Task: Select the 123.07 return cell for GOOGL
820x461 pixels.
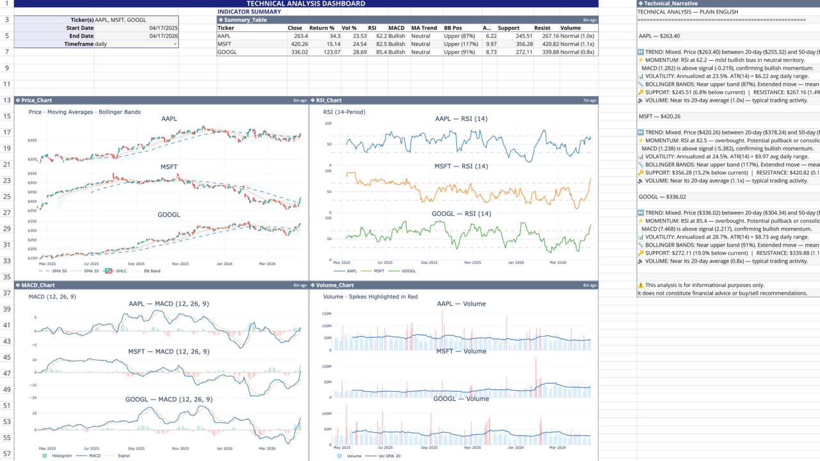Action: click(x=325, y=52)
